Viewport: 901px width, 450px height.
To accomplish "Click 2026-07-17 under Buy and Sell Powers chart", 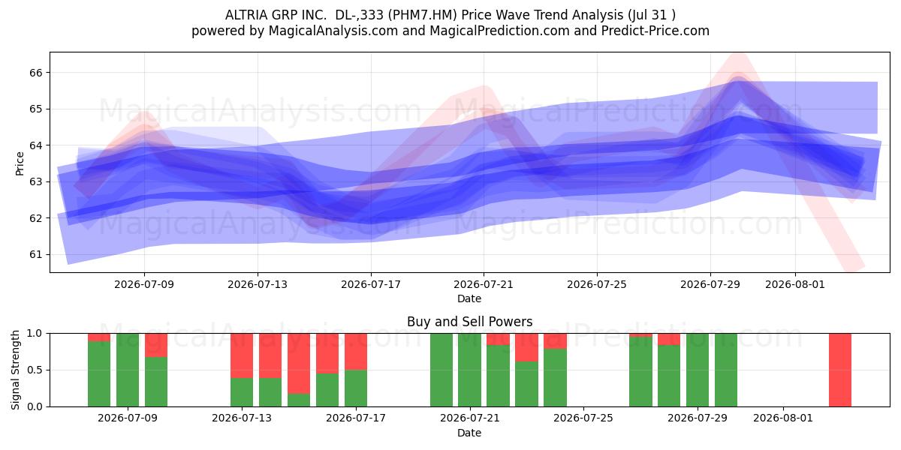I will click(356, 418).
